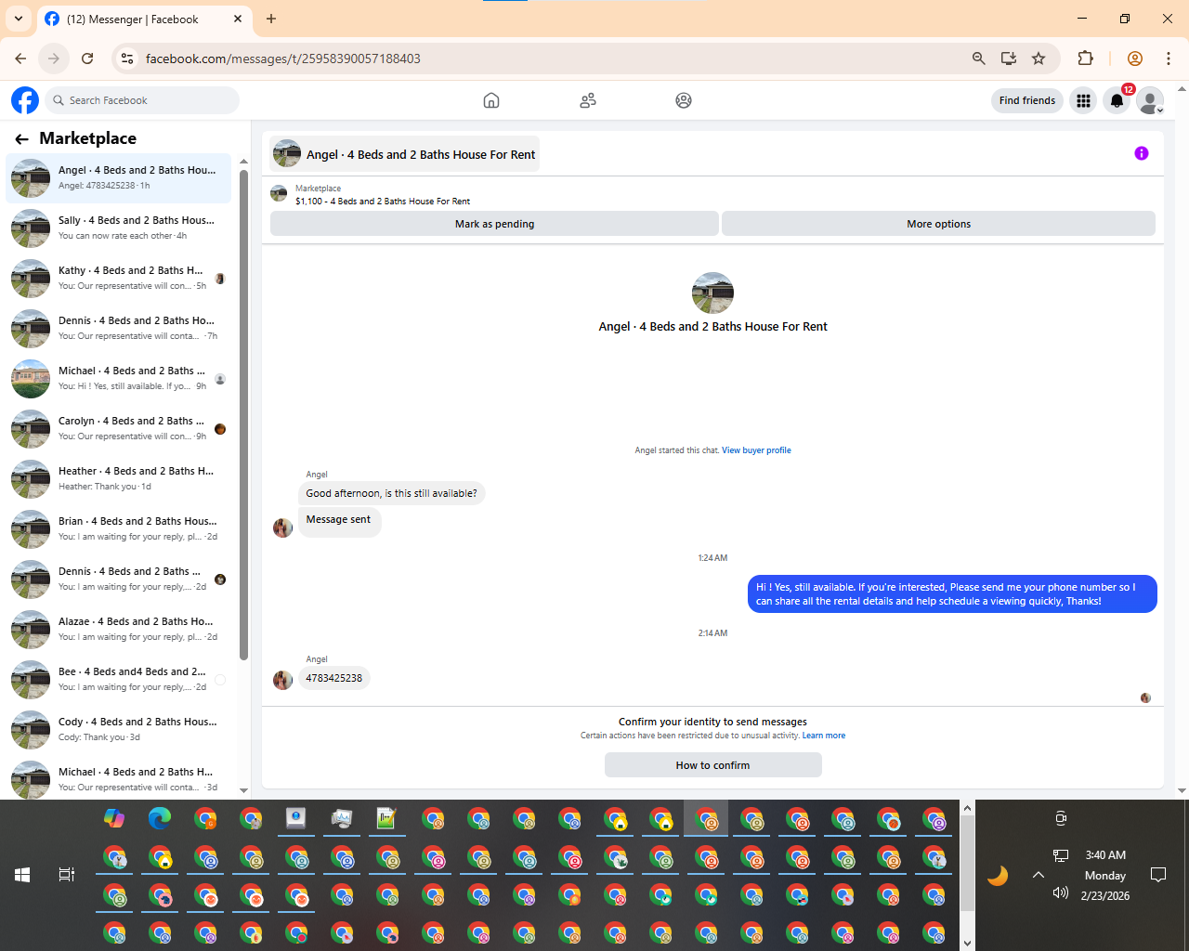This screenshot has height=951, width=1189.
Task: Open Chrome profile icon
Action: pyautogui.click(x=1134, y=59)
